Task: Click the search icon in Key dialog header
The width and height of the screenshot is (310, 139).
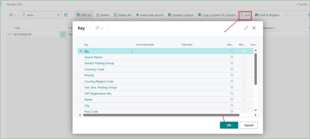Action: pos(97,28)
